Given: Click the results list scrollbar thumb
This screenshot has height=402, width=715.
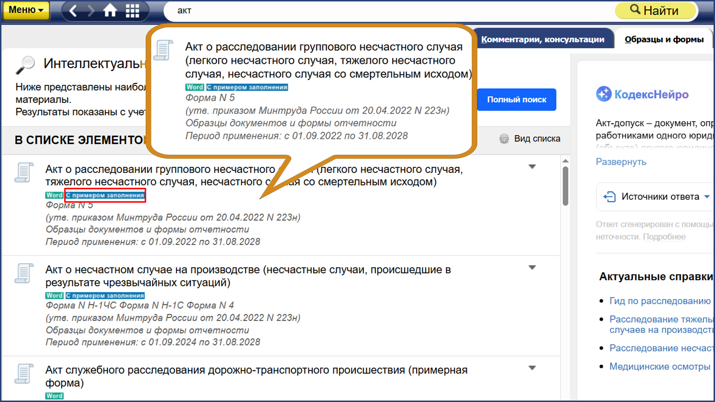Looking at the screenshot, I should tap(565, 186).
